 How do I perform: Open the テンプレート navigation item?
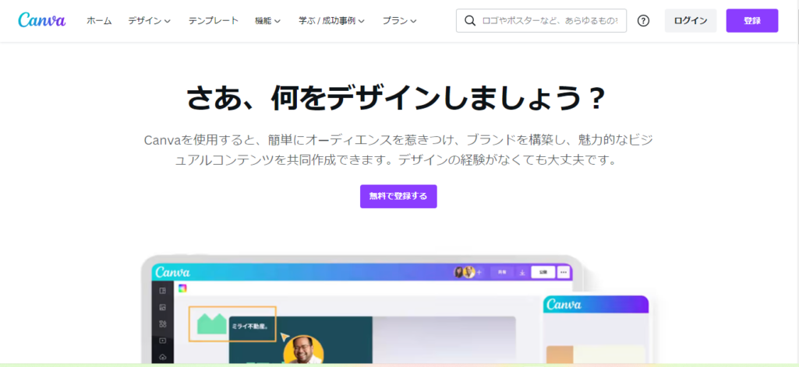[x=213, y=21]
